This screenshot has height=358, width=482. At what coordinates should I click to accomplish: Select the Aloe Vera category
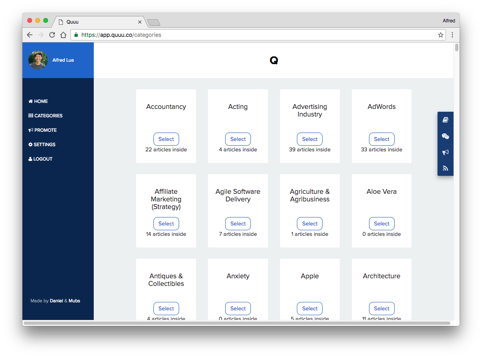(381, 223)
